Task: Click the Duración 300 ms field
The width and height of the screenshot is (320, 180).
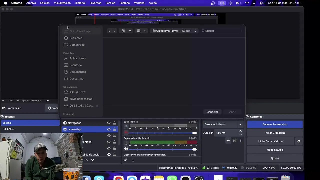Action: tap(226, 133)
